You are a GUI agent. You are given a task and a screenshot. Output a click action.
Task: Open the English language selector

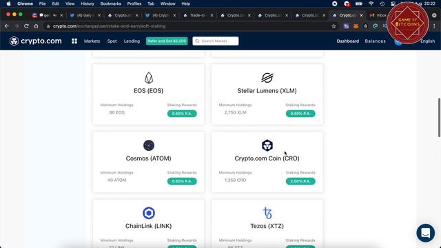point(427,41)
